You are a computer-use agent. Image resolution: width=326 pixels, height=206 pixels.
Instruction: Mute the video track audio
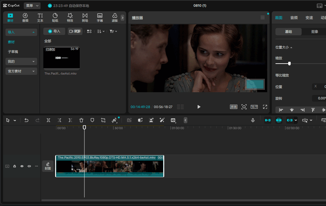coord(29,166)
